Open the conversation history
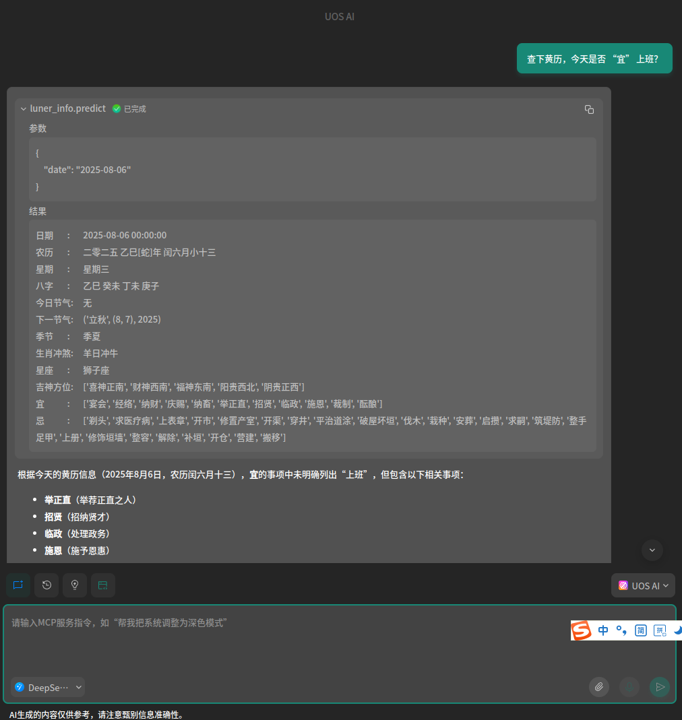682x720 pixels. tap(46, 585)
